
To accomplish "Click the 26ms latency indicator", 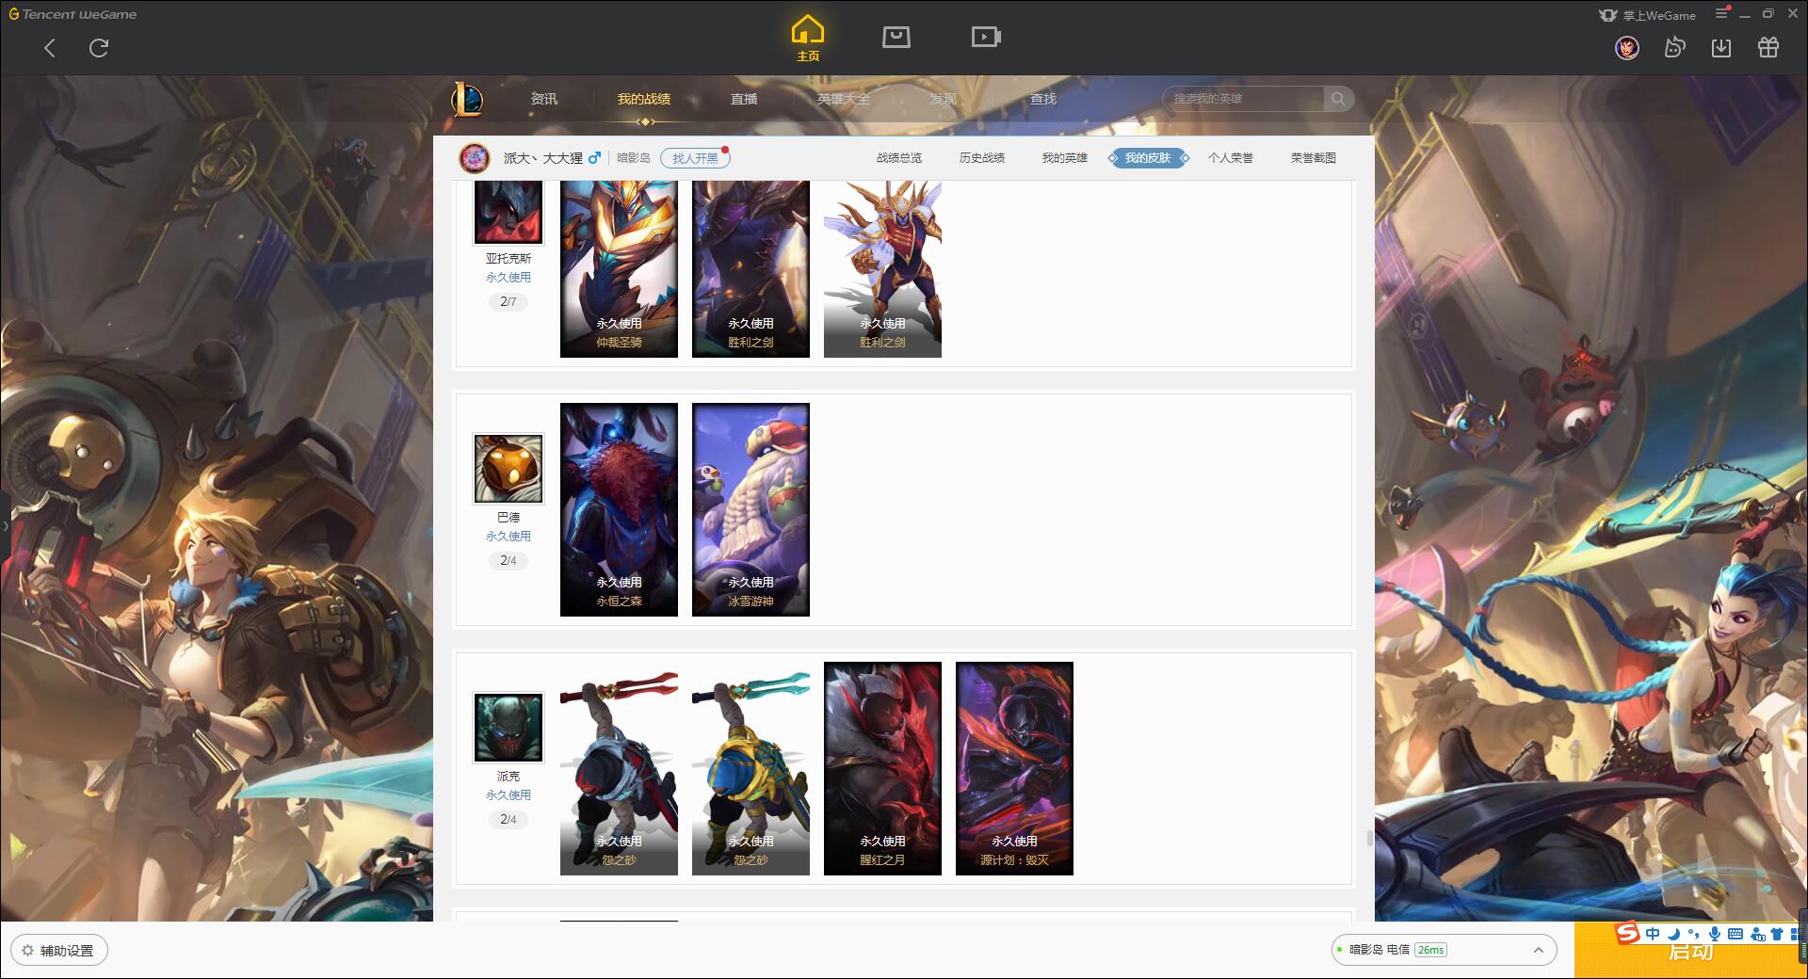I will [1430, 950].
